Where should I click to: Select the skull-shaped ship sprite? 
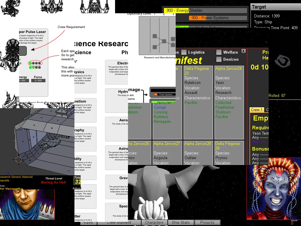[10, 55]
